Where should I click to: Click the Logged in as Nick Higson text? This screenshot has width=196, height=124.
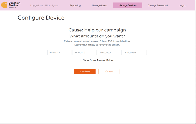tap(44, 5)
